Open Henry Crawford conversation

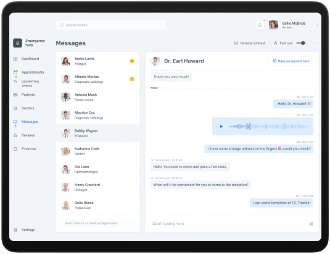98,187
